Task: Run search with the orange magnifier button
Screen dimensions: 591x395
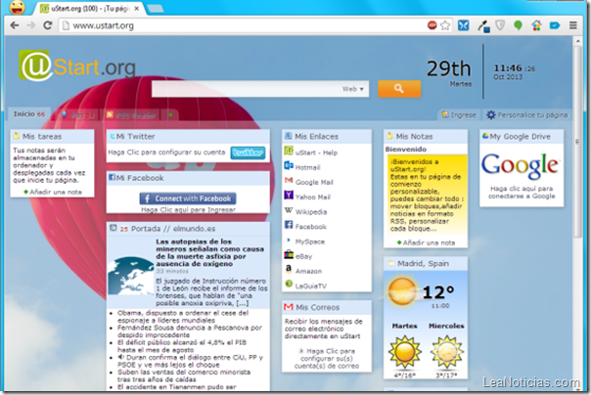Action: click(x=399, y=89)
